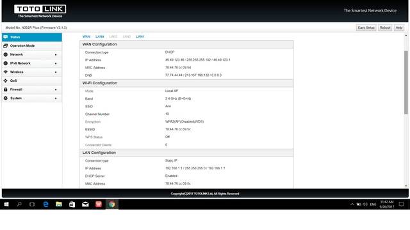
Task: Open Task View from taskbar
Action: [x=32, y=204]
